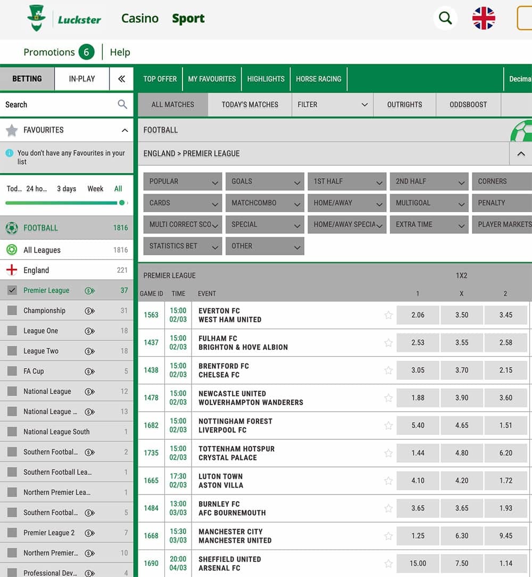Check the League Two checkbox
Image resolution: width=532 pixels, height=577 pixels.
pyautogui.click(x=12, y=350)
